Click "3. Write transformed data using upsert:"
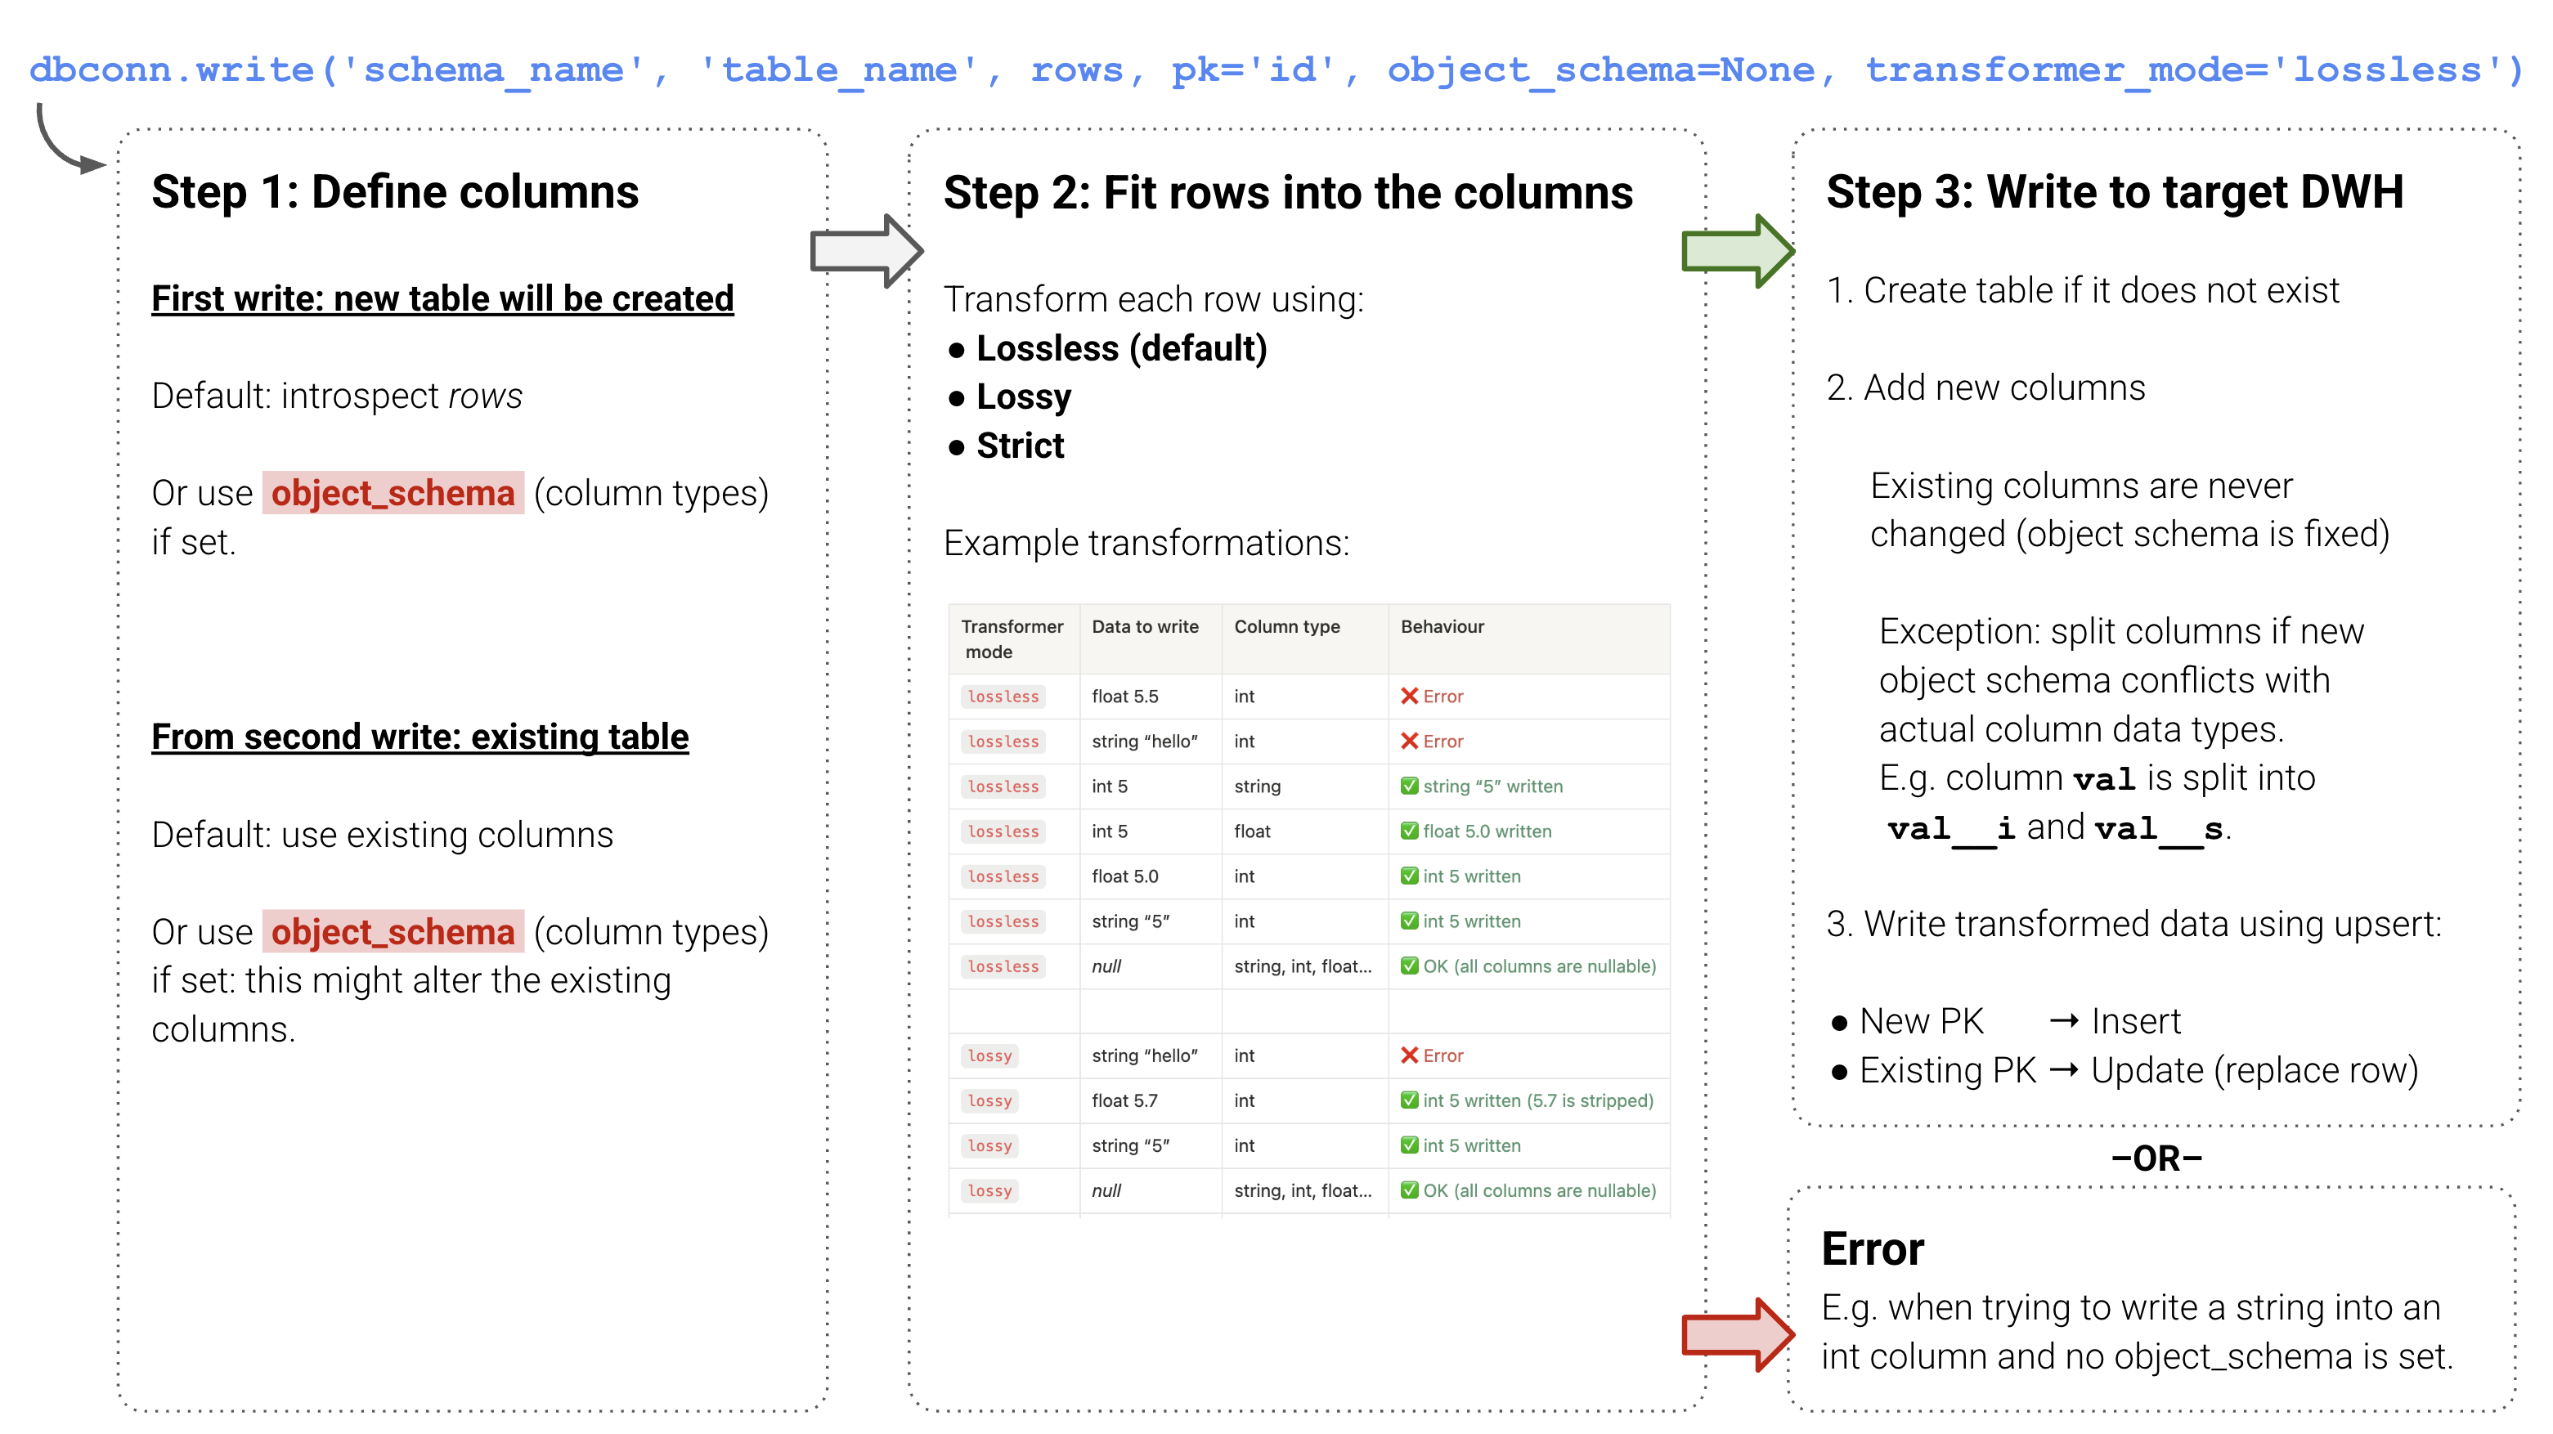 (x=2133, y=924)
